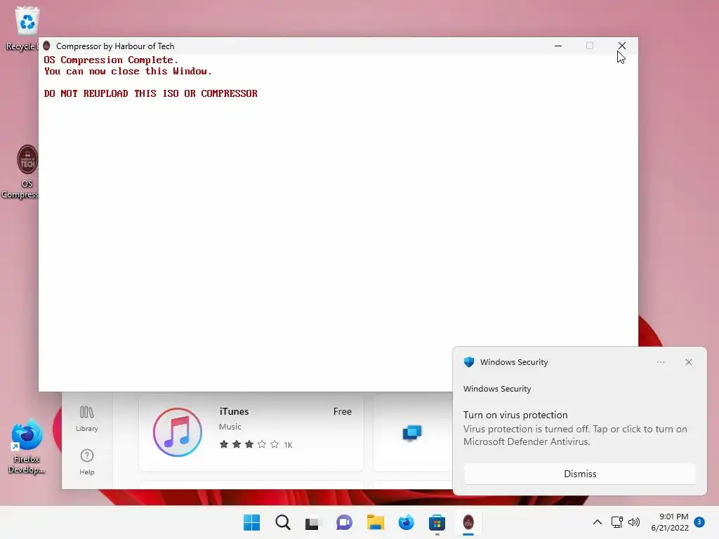Close the Windows Security toast with X
The width and height of the screenshot is (719, 539).
pyautogui.click(x=688, y=362)
